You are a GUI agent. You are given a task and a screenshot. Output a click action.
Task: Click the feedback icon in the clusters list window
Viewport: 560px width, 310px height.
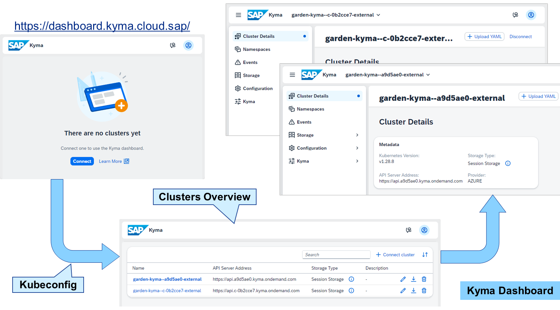pyautogui.click(x=408, y=230)
